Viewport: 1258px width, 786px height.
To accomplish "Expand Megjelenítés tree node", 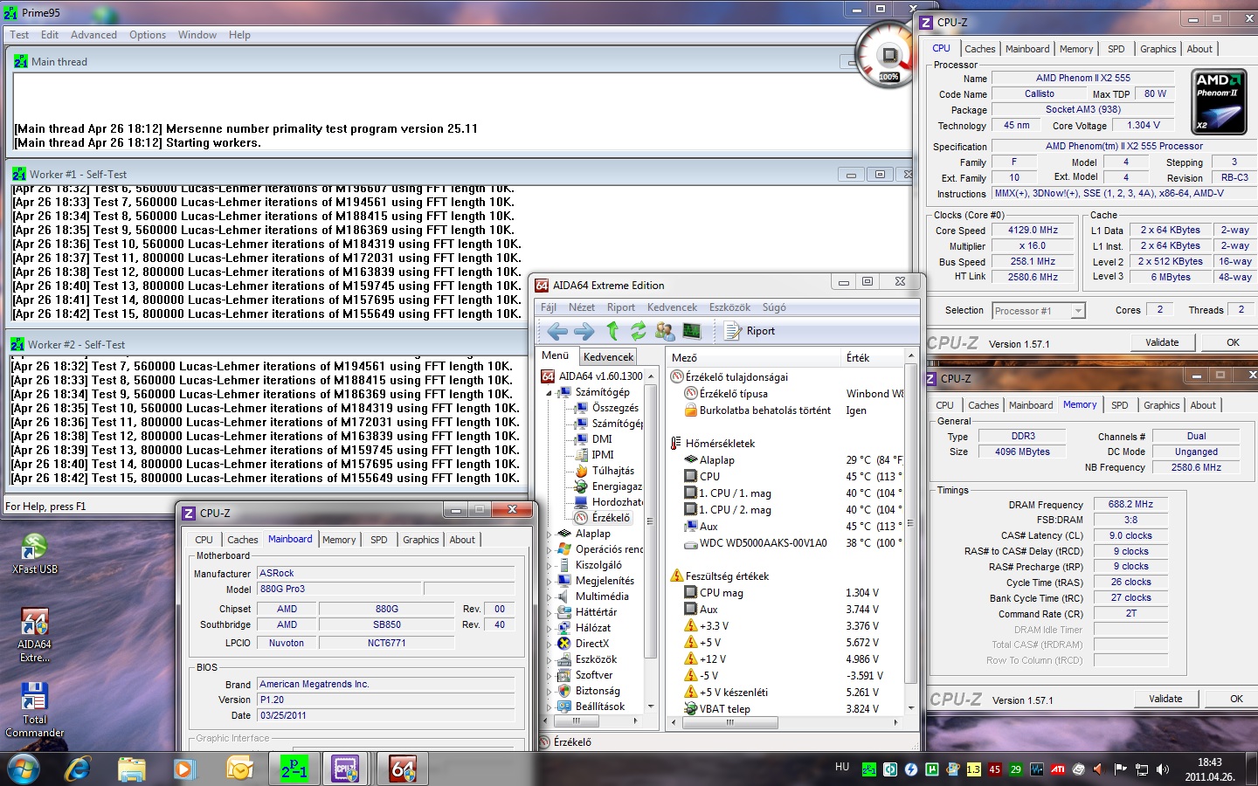I will pos(550,581).
